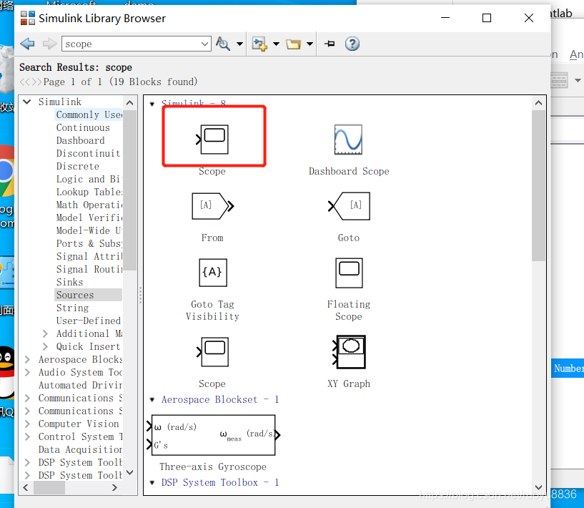Screen dimensions: 584x508
Task: Open the search history combo box arrow
Action: pos(204,44)
